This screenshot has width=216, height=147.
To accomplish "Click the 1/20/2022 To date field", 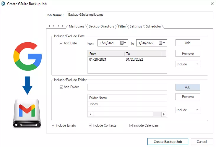I will pyautogui.click(x=152, y=43).
